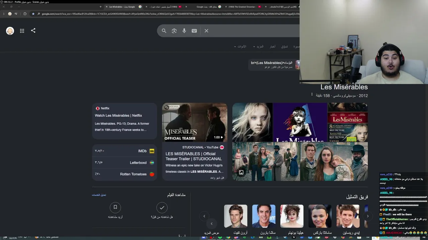Switch to the محلل dill Google tab
The height and width of the screenshot is (240, 428).
(x=204, y=7)
